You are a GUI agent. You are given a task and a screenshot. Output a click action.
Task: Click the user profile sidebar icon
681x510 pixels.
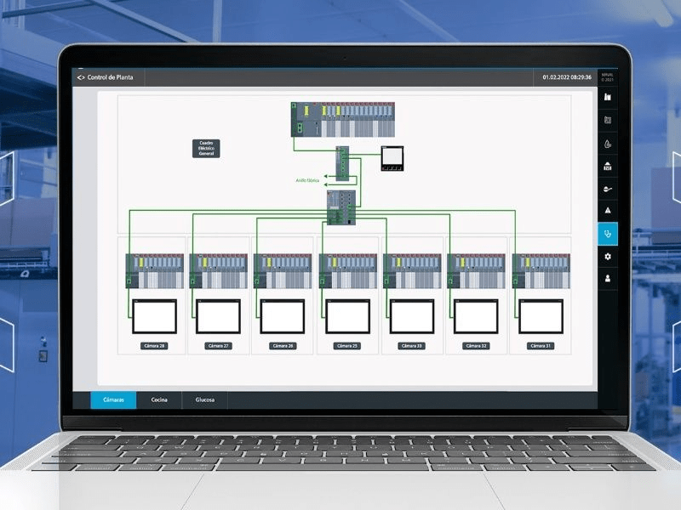608,278
